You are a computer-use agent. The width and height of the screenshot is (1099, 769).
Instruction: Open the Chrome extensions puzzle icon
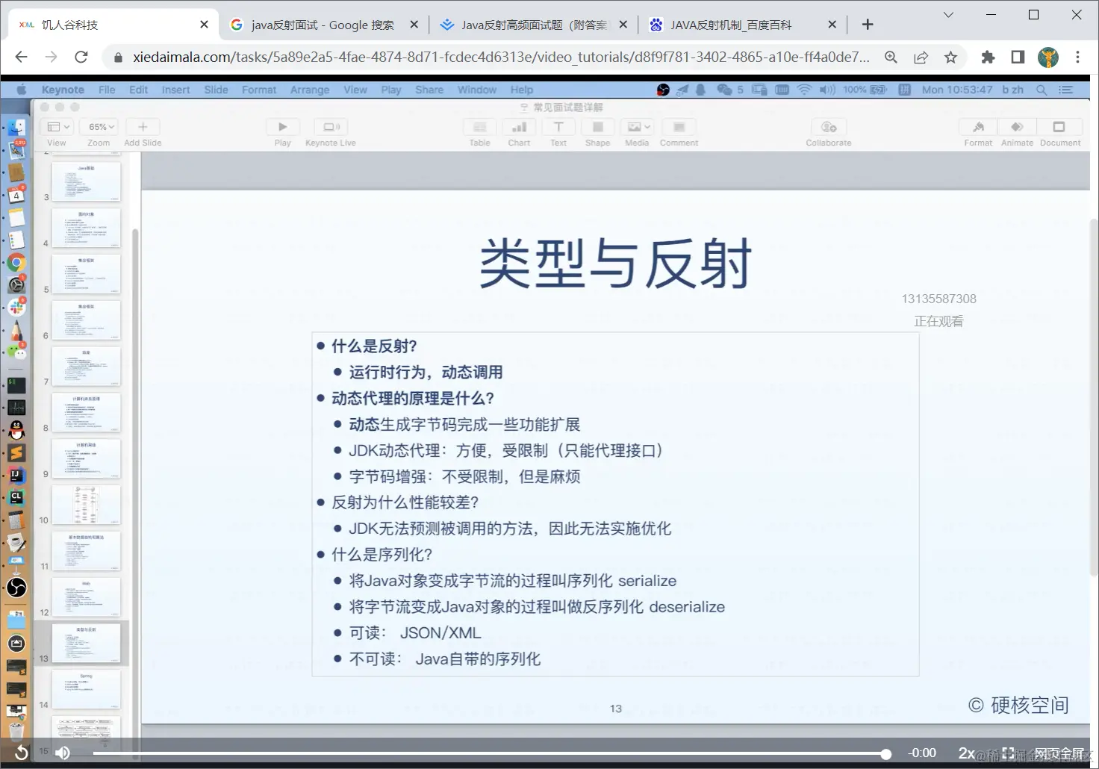[x=988, y=57]
